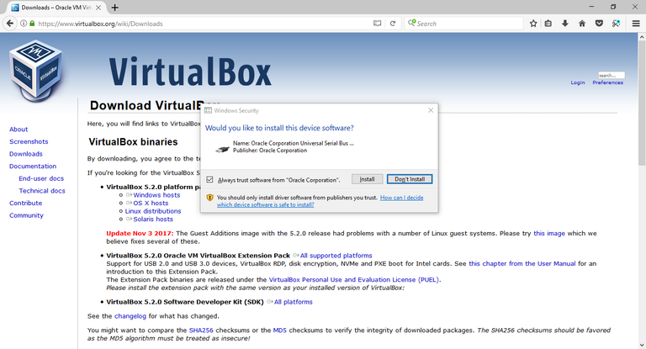This screenshot has width=646, height=349.
Task: Open site information icon in address bar
Action: (x=24, y=24)
